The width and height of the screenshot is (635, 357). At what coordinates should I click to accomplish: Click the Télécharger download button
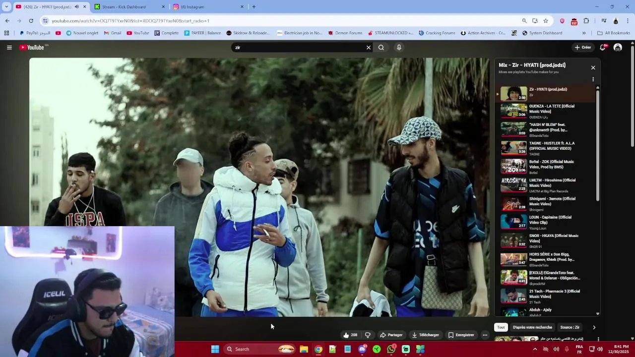[x=426, y=335]
